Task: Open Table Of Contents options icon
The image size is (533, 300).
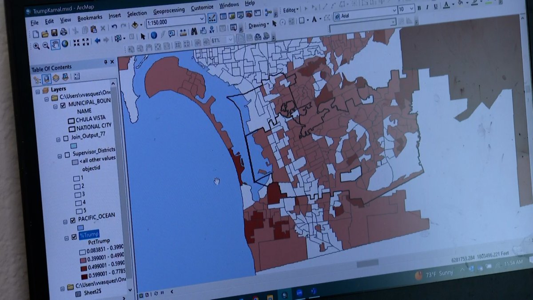Action: click(77, 76)
